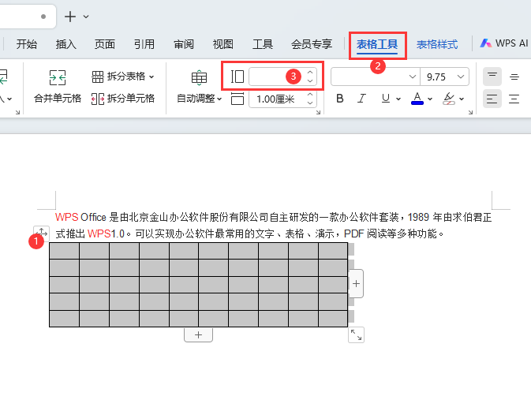Click 拆分单元格 split cells button
Viewport: 531px width, 396px height.
click(122, 99)
